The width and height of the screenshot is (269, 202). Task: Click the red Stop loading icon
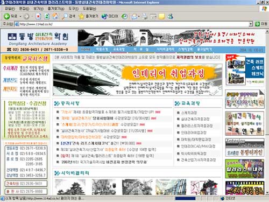point(38,17)
